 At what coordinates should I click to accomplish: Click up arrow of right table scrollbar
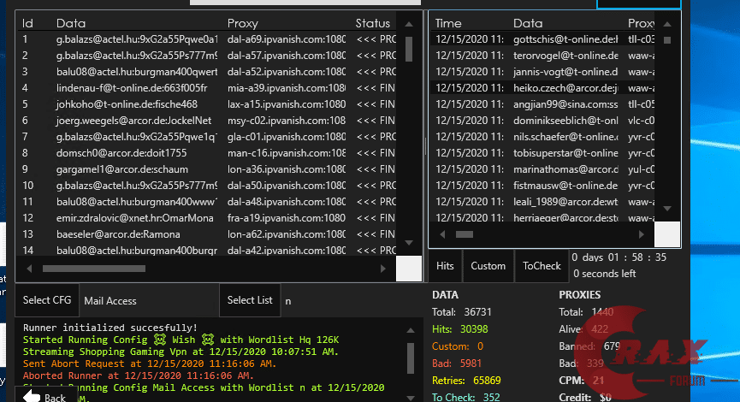point(667,24)
